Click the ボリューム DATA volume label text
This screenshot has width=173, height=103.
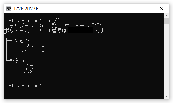point(83,26)
